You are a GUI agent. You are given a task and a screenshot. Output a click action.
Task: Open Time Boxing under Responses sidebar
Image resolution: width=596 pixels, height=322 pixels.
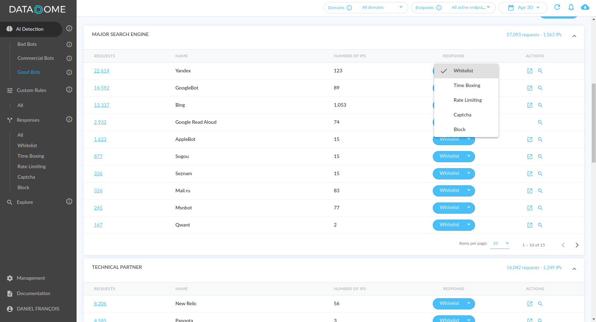31,156
